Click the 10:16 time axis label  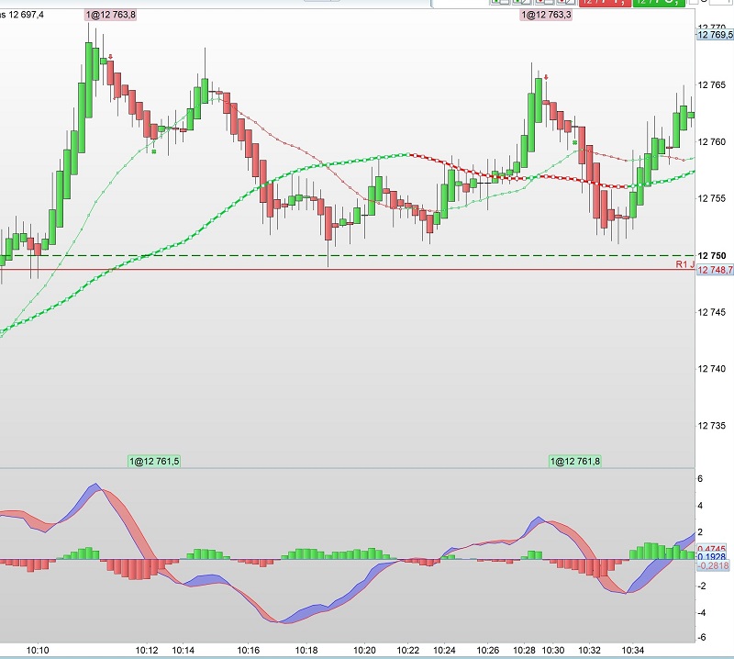(x=248, y=650)
